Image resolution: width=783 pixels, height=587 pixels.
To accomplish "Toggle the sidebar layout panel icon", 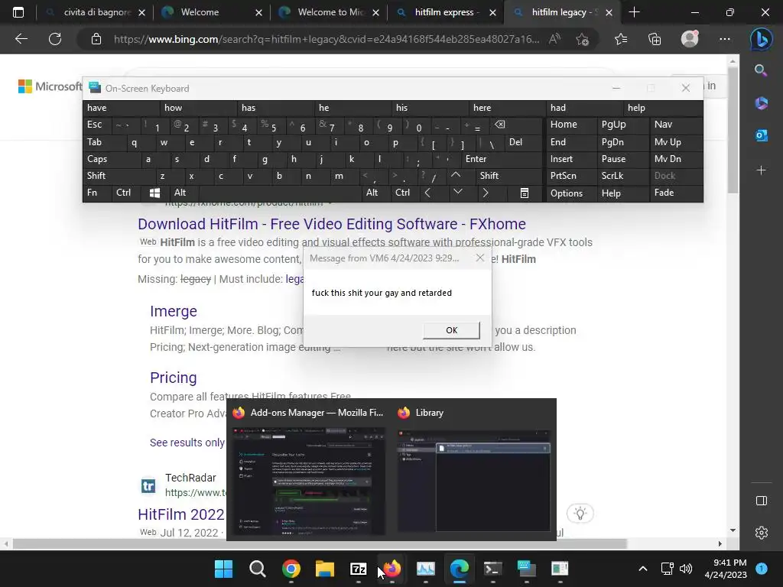I will point(761,501).
